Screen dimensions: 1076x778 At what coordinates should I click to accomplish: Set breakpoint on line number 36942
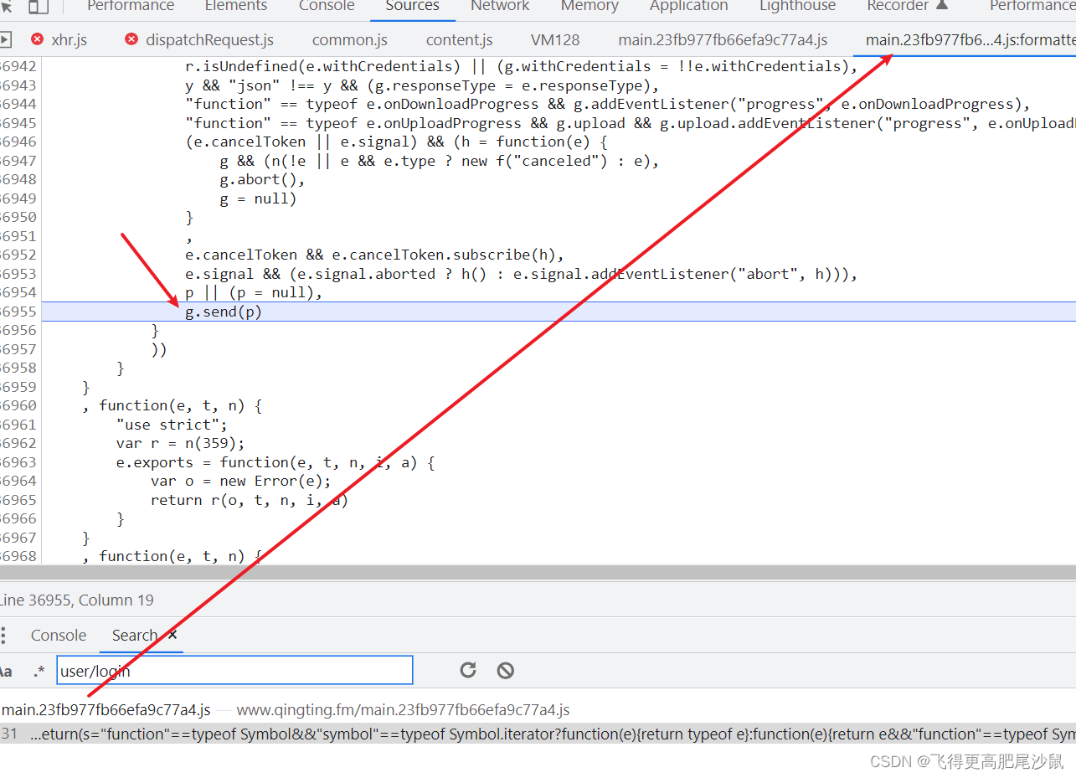click(18, 66)
